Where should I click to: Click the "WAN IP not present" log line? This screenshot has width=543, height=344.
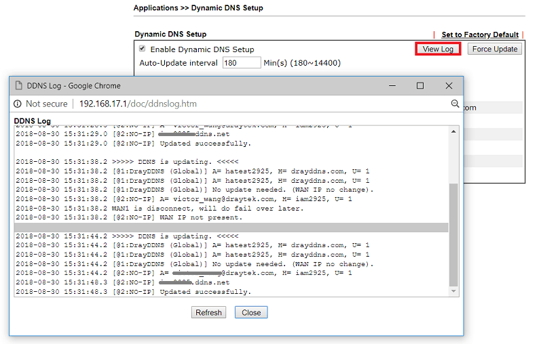click(136, 217)
